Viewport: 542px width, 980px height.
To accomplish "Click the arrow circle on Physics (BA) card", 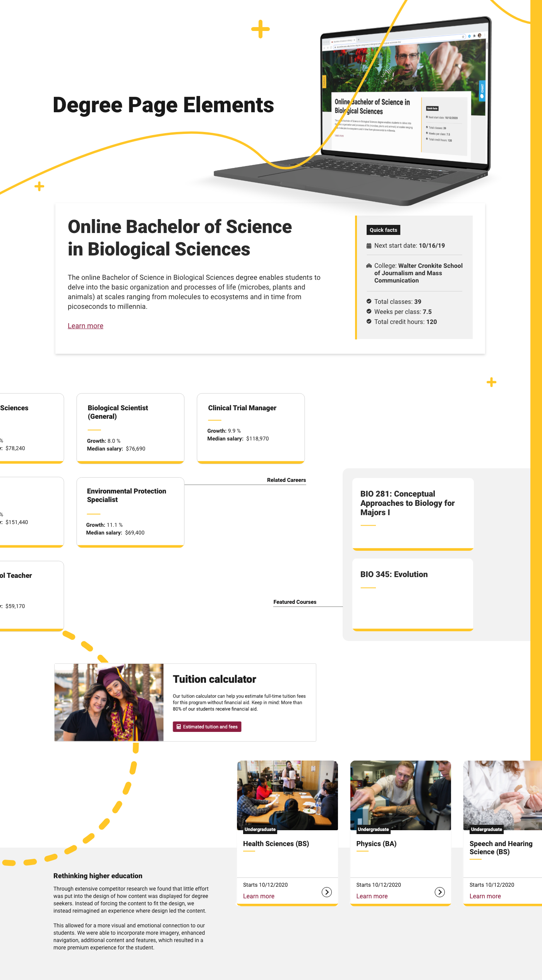I will coord(440,892).
